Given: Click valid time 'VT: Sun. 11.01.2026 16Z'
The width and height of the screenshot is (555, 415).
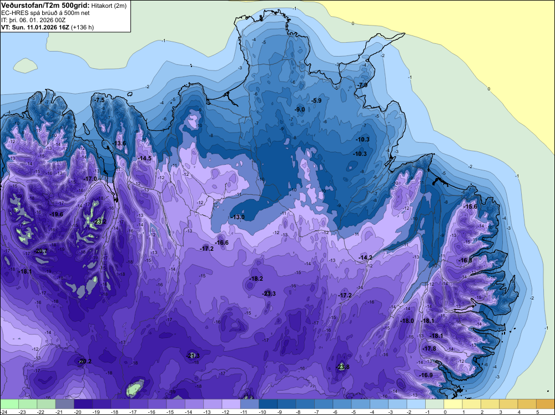Looking at the screenshot, I should coord(36,27).
